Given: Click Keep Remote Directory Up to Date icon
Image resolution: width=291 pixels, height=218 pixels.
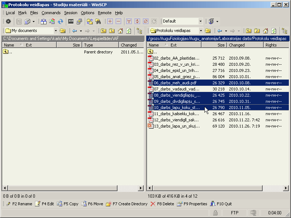Looking at the screenshot, I should pyautogui.click(x=52, y=21).
